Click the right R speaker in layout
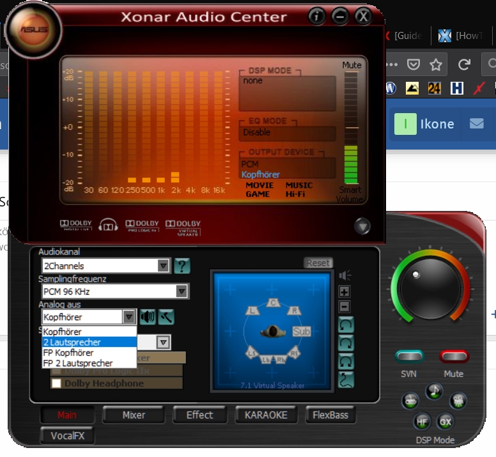The height and width of the screenshot is (457, 496). (294, 311)
